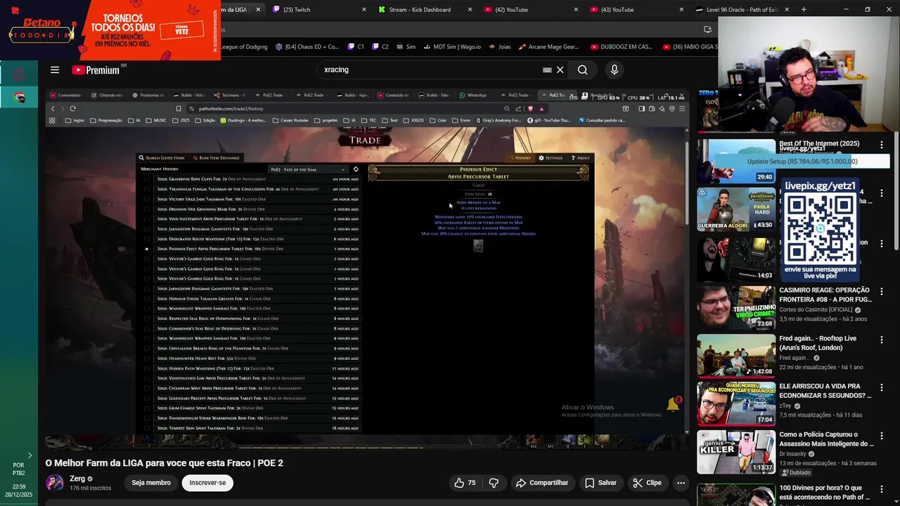Viewport: 900px width, 506px height.
Task: Close the Twitch browser tab
Action: 364,10
